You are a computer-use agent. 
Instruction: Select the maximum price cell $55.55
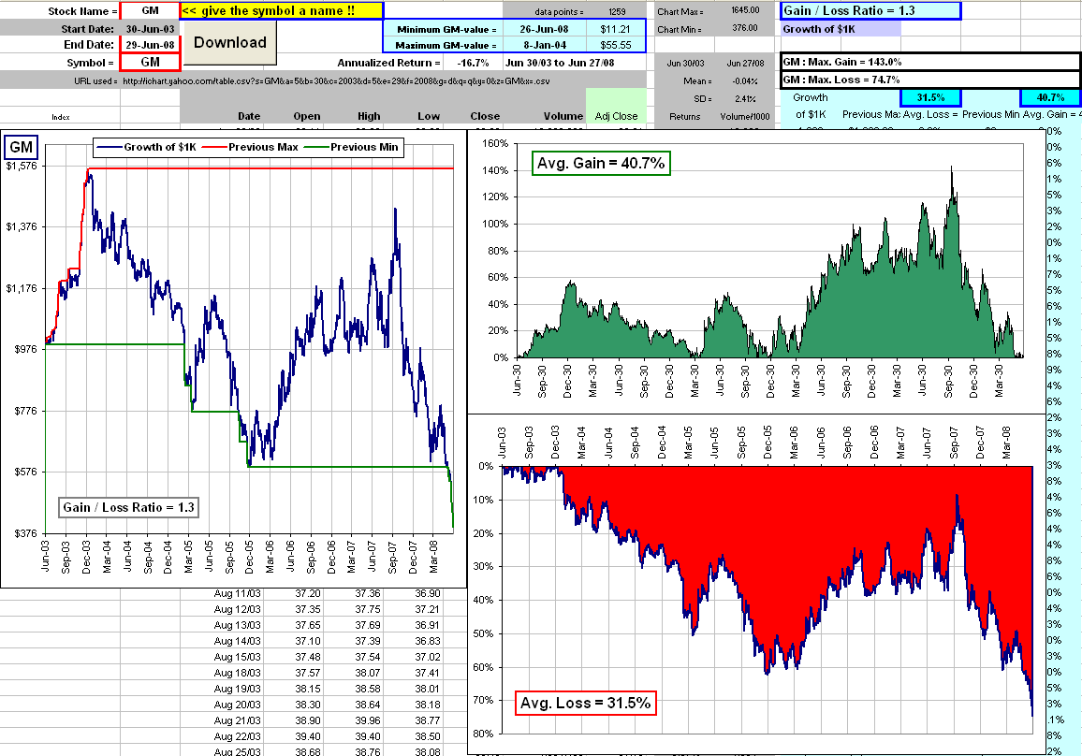(616, 46)
